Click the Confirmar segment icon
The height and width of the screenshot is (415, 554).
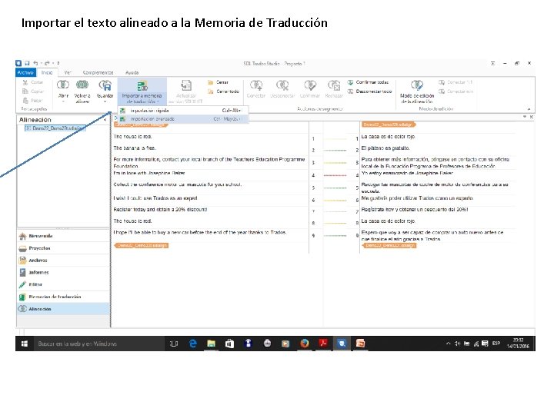(x=310, y=85)
